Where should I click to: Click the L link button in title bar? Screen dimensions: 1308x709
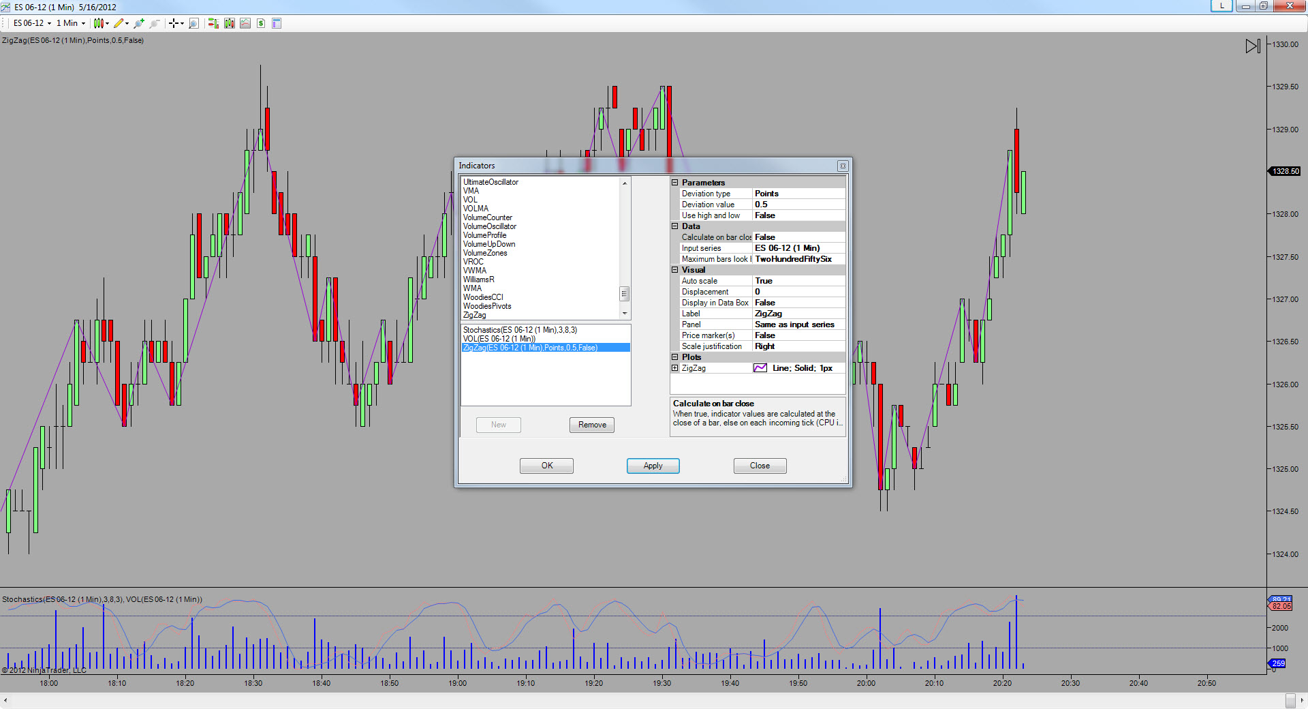coord(1221,5)
